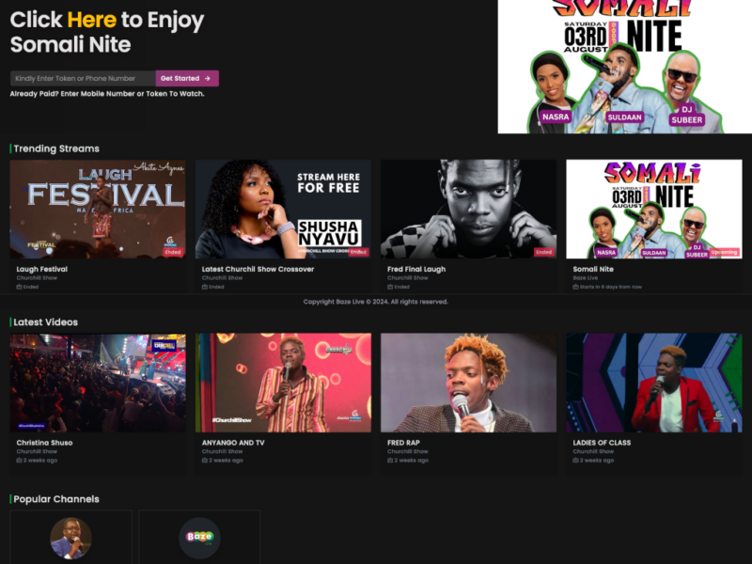Open the Shusha Nyavu crossover thumbnail
The height and width of the screenshot is (564, 752).
point(283,209)
